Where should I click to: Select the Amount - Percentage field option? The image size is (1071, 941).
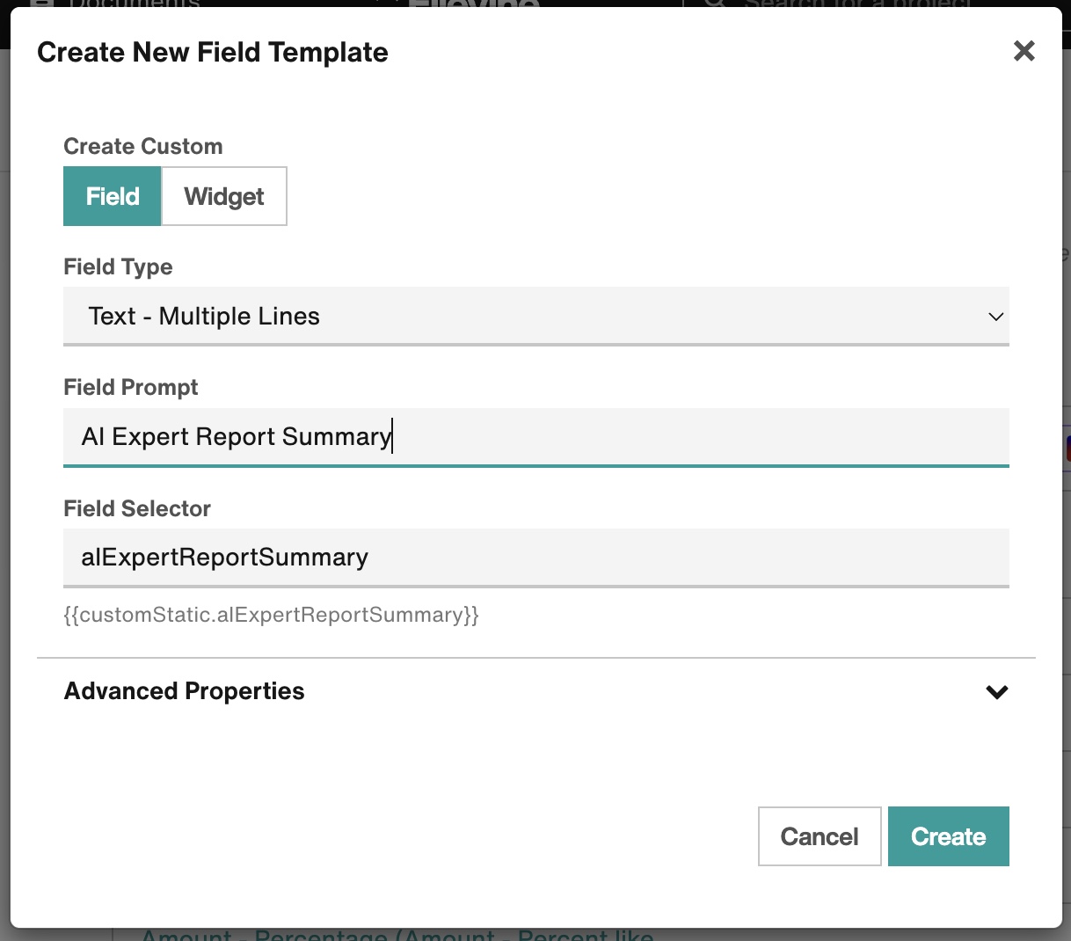click(x=396, y=934)
